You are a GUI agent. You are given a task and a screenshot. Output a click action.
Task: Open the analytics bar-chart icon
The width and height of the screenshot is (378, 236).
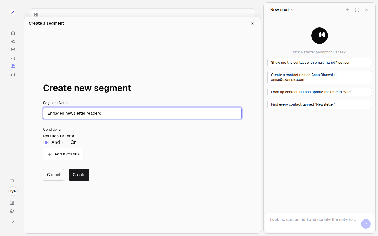[13, 74]
